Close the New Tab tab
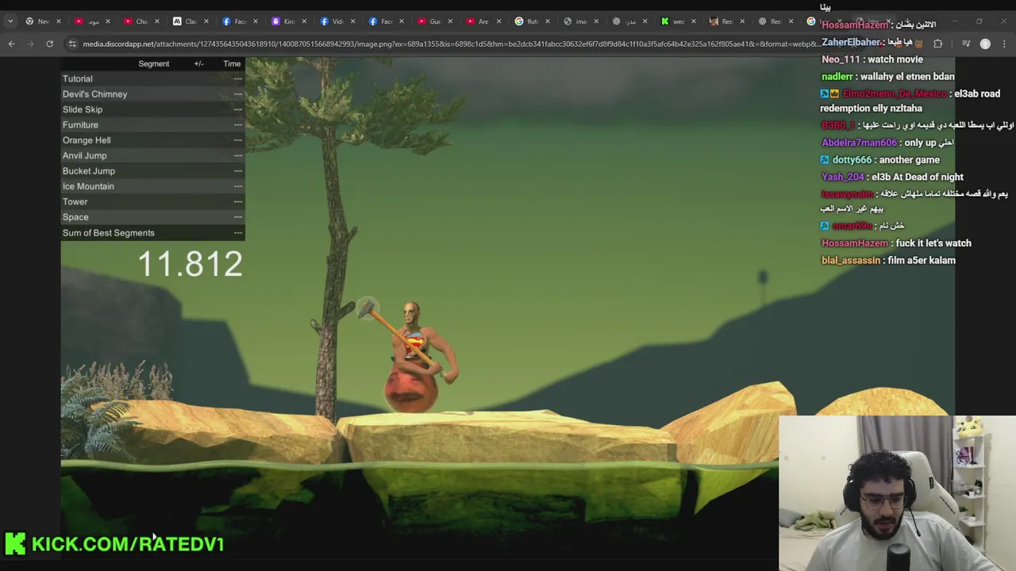Viewport: 1016px width, 571px height. 58,21
